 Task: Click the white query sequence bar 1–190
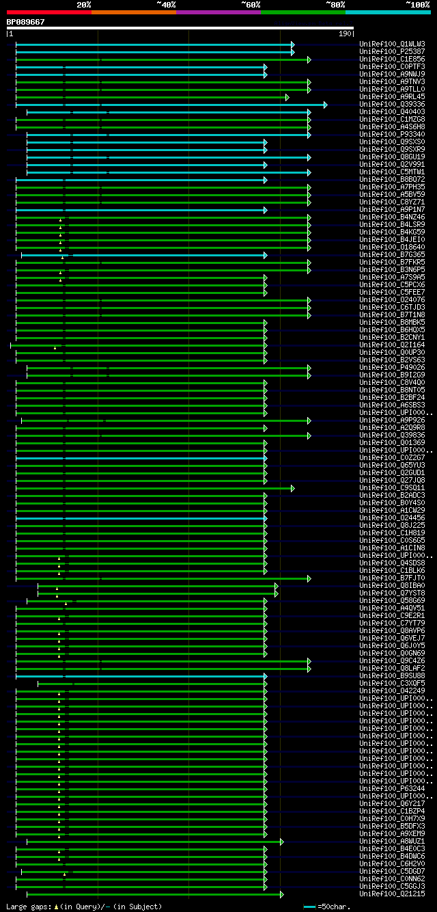pos(180,28)
